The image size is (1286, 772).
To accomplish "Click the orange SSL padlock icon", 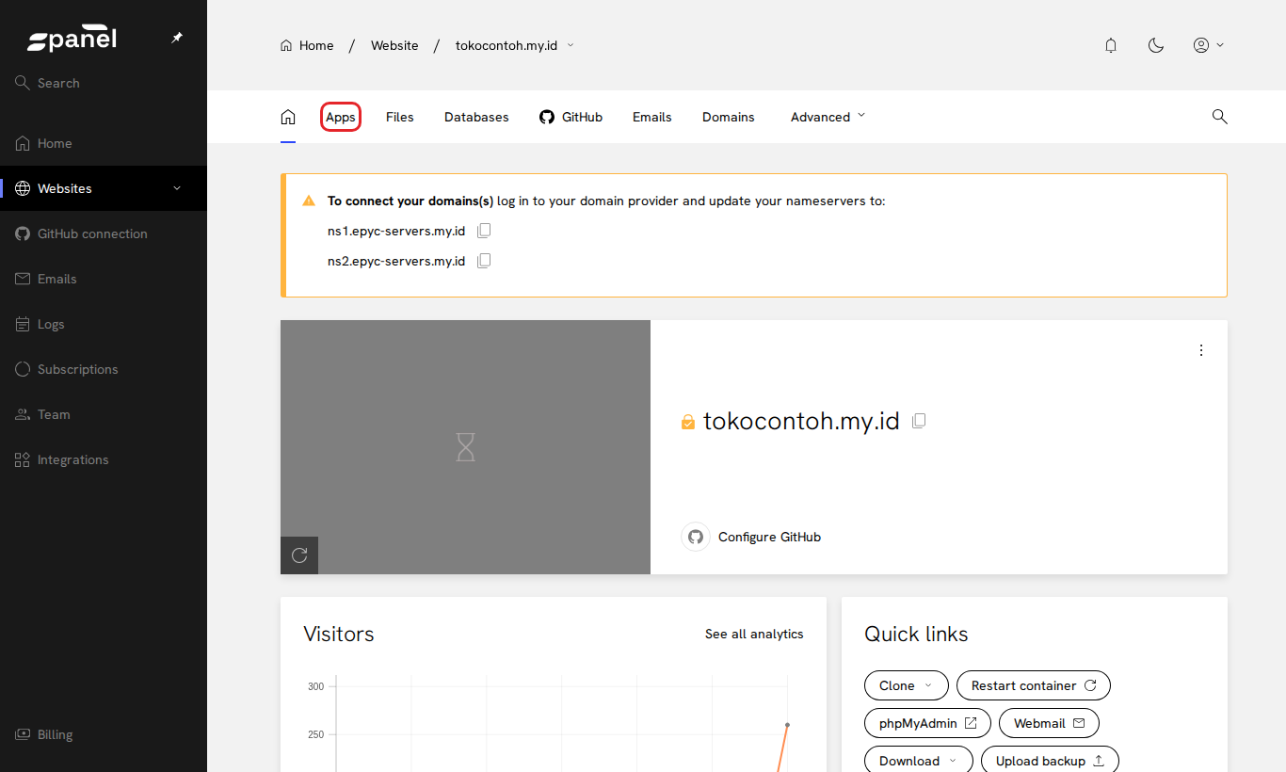I will coord(688,422).
